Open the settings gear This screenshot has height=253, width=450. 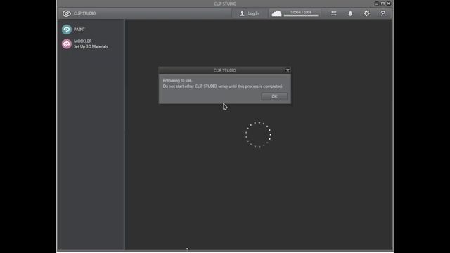tap(366, 13)
